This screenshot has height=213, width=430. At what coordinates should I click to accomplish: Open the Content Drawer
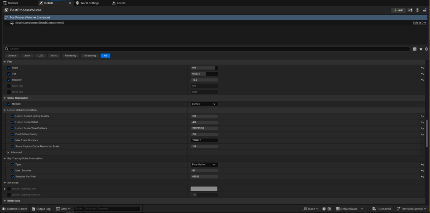[x=15, y=209]
